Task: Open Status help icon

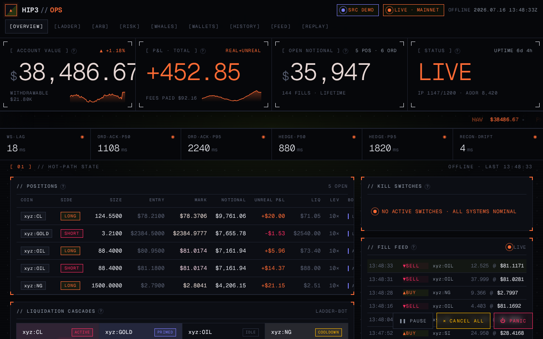Action: click(x=457, y=51)
